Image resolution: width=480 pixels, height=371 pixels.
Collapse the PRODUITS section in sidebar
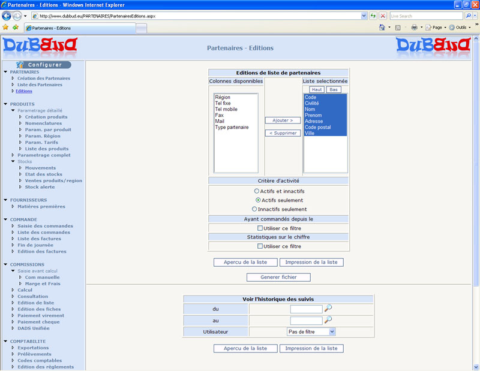coord(5,104)
